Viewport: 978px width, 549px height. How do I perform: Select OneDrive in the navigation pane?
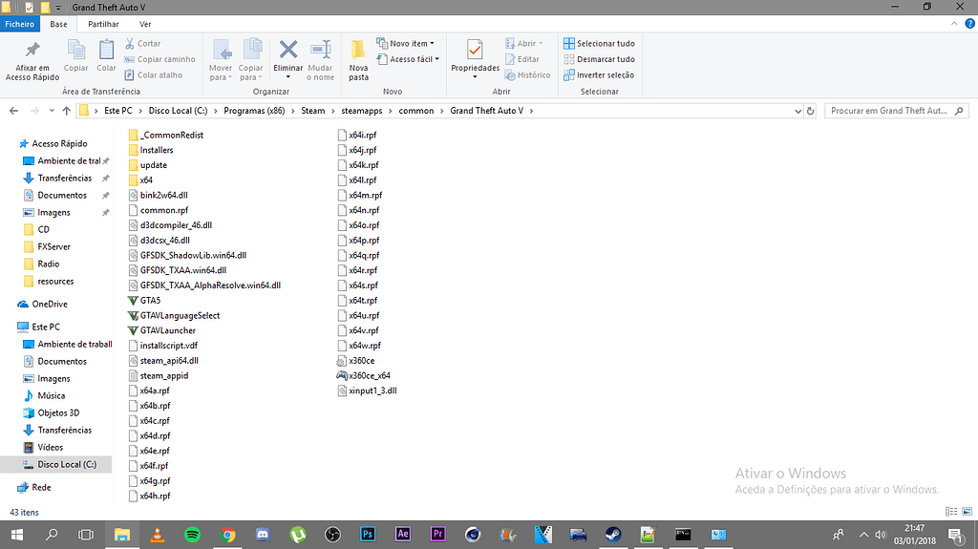click(49, 305)
